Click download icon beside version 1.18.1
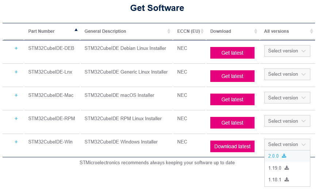The width and height of the screenshot is (318, 189). 287,180
